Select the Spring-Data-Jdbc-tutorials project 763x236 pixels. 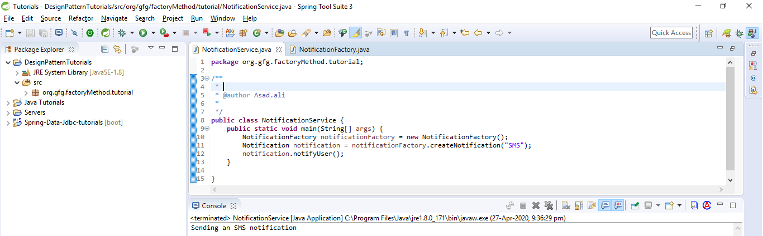tap(73, 122)
